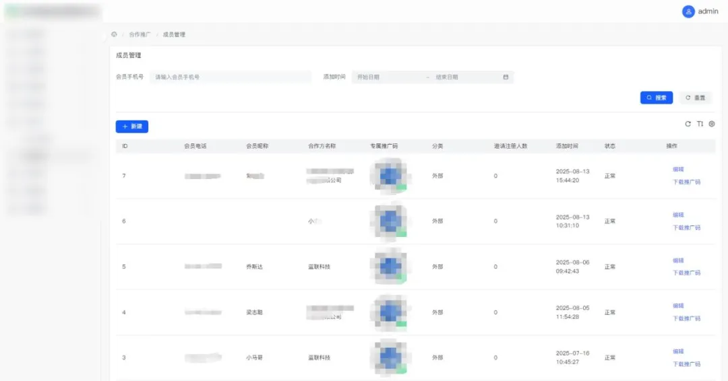Click 下载推广码 link for row ID 6
Screen dimensions: 728x381
(x=686, y=228)
